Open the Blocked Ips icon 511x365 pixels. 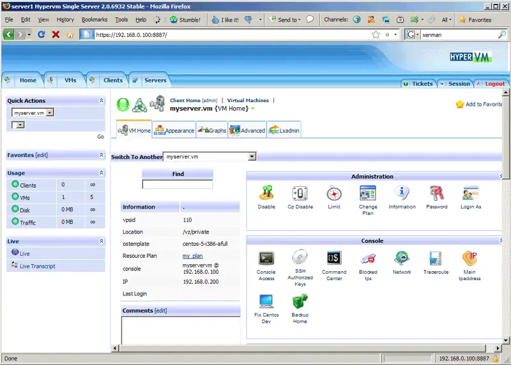pos(368,259)
